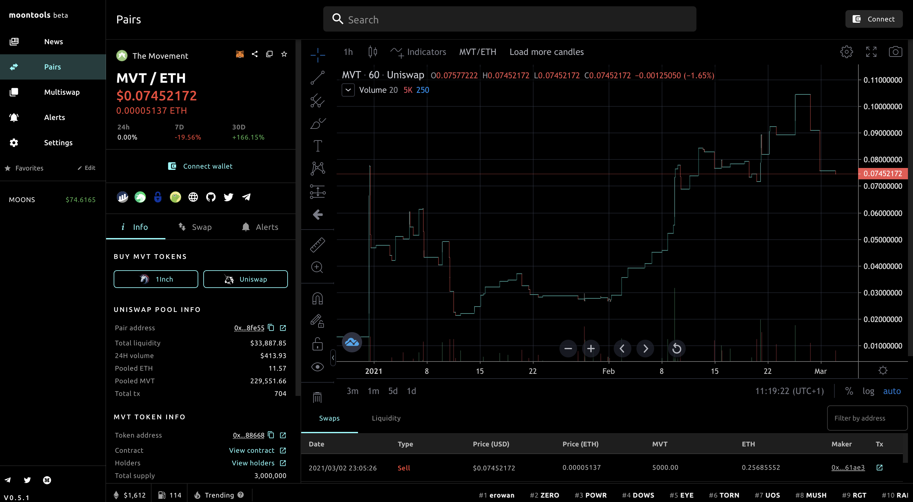
Task: Go to News in sidebar
Action: coord(53,41)
